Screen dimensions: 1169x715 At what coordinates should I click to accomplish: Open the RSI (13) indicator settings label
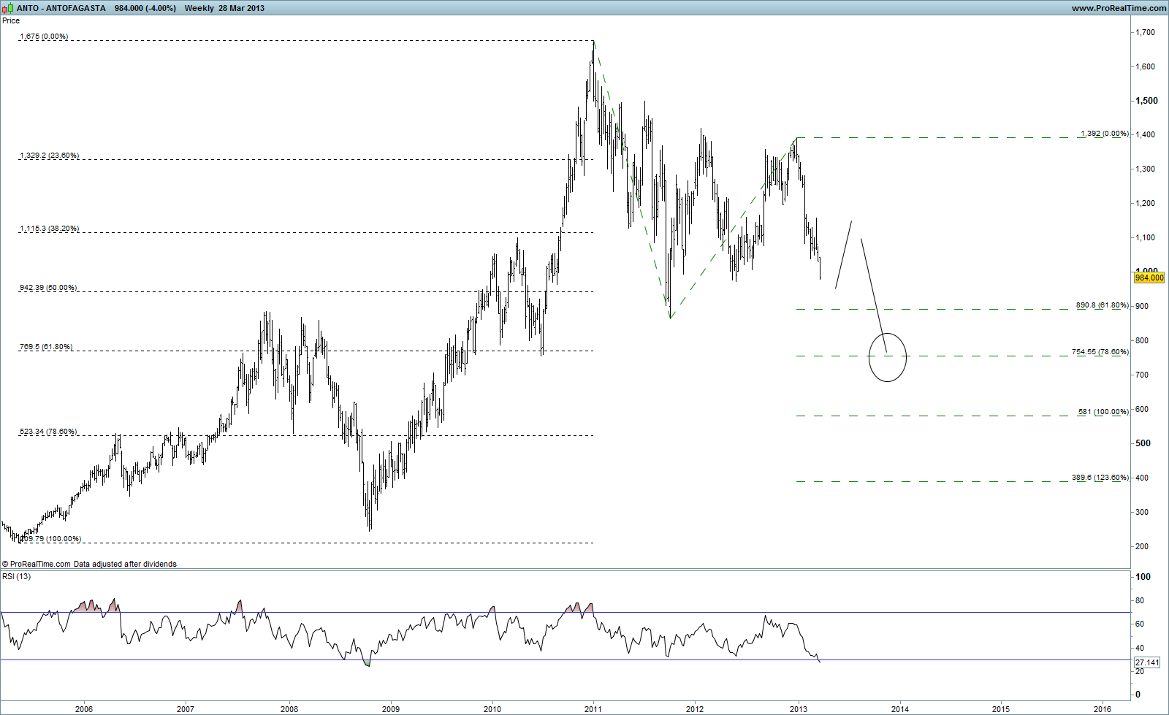pos(17,577)
